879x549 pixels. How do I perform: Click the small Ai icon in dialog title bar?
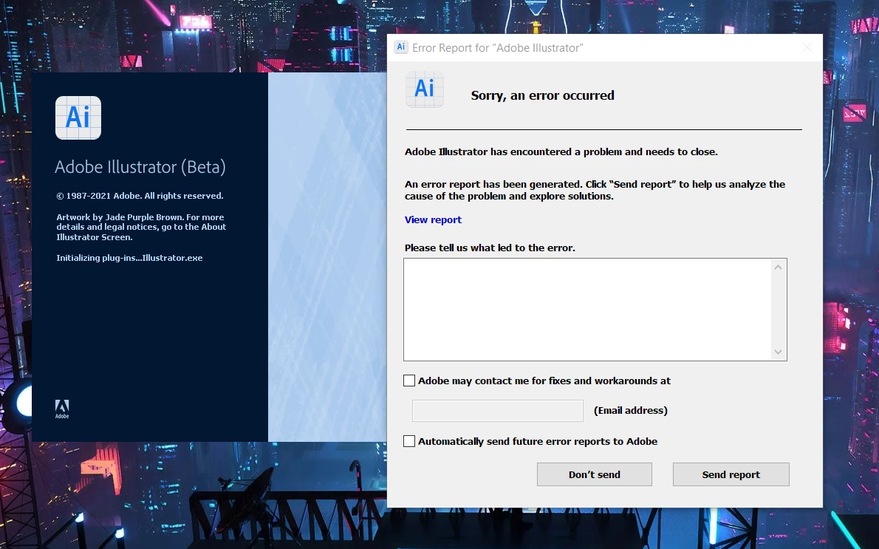pos(401,47)
